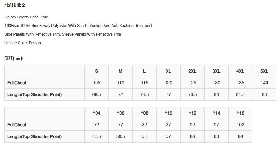Image resolution: width=279 pixels, height=146 pixels.
Task: Click the FullChest label in the adult size table
Action: pos(17,83)
